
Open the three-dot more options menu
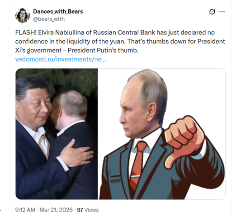click(222, 12)
